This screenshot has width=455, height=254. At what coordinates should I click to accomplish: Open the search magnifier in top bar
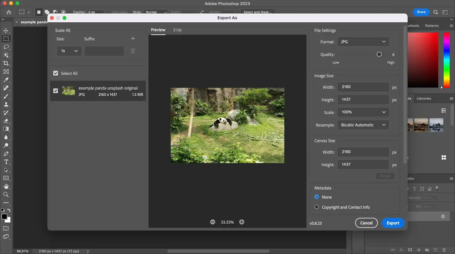click(x=436, y=12)
